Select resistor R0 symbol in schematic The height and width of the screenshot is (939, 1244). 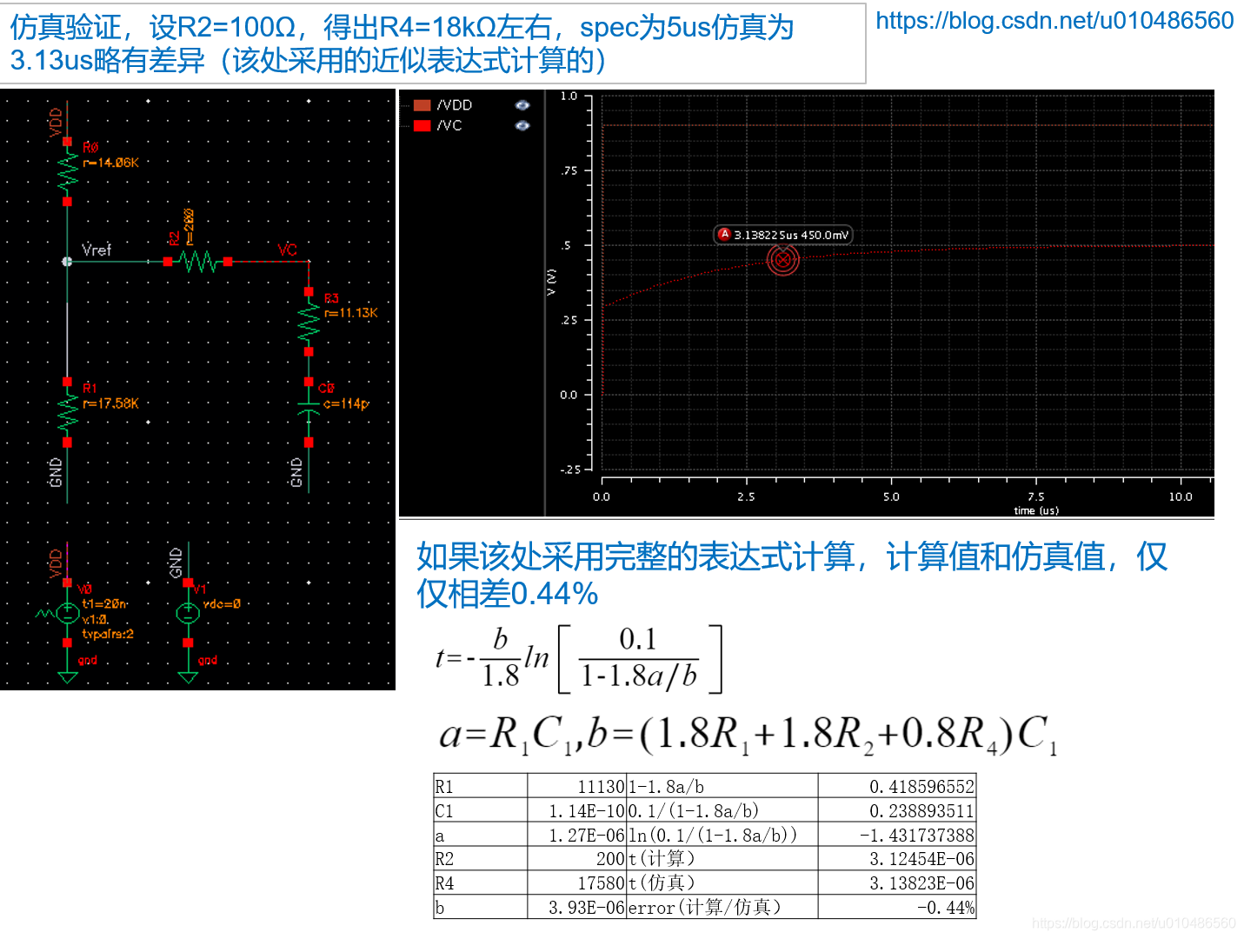click(67, 171)
